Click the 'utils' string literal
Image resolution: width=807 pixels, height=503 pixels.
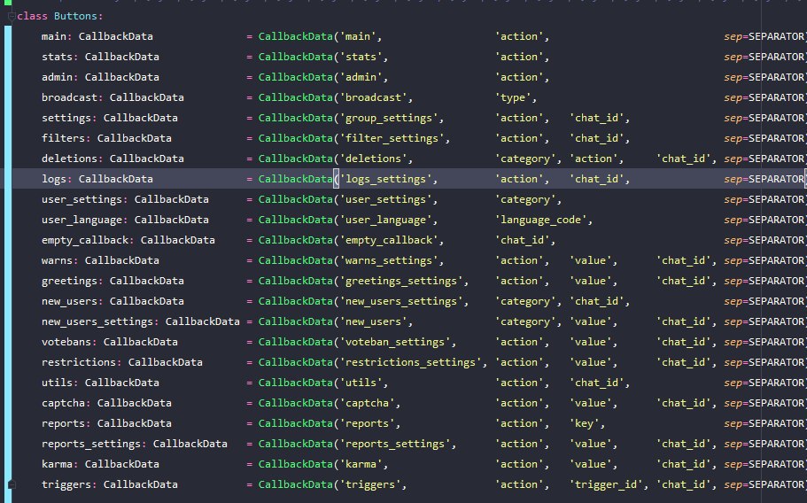click(361, 383)
